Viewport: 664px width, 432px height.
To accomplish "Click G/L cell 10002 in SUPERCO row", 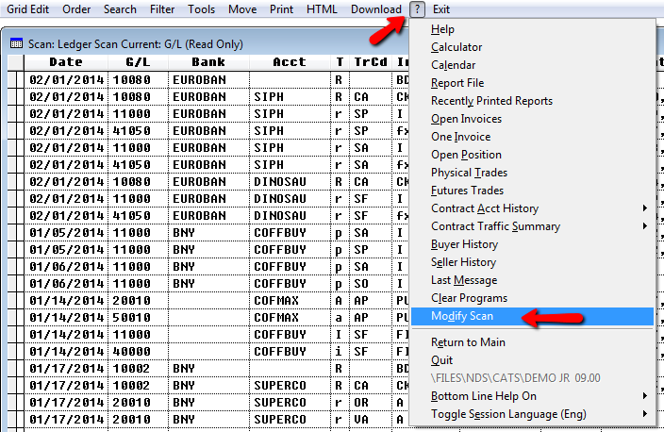I will pyautogui.click(x=138, y=386).
